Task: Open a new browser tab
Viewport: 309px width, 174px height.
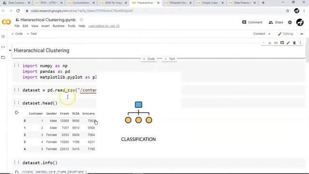Action: click(263, 3)
